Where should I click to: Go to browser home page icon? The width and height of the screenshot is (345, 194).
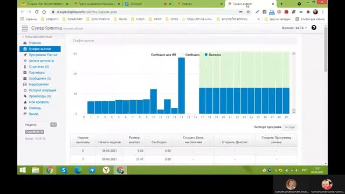(x=44, y=12)
